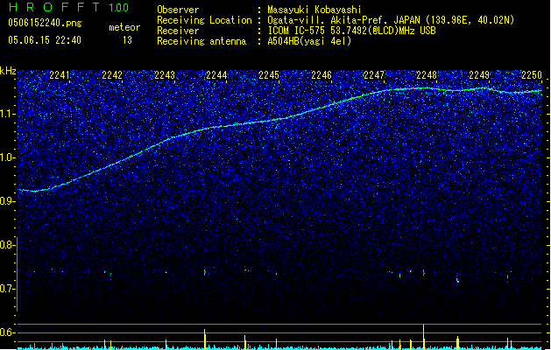Click the HROFFT program title
Image resolution: width=551 pixels, height=350 pixels.
(x=54, y=7)
